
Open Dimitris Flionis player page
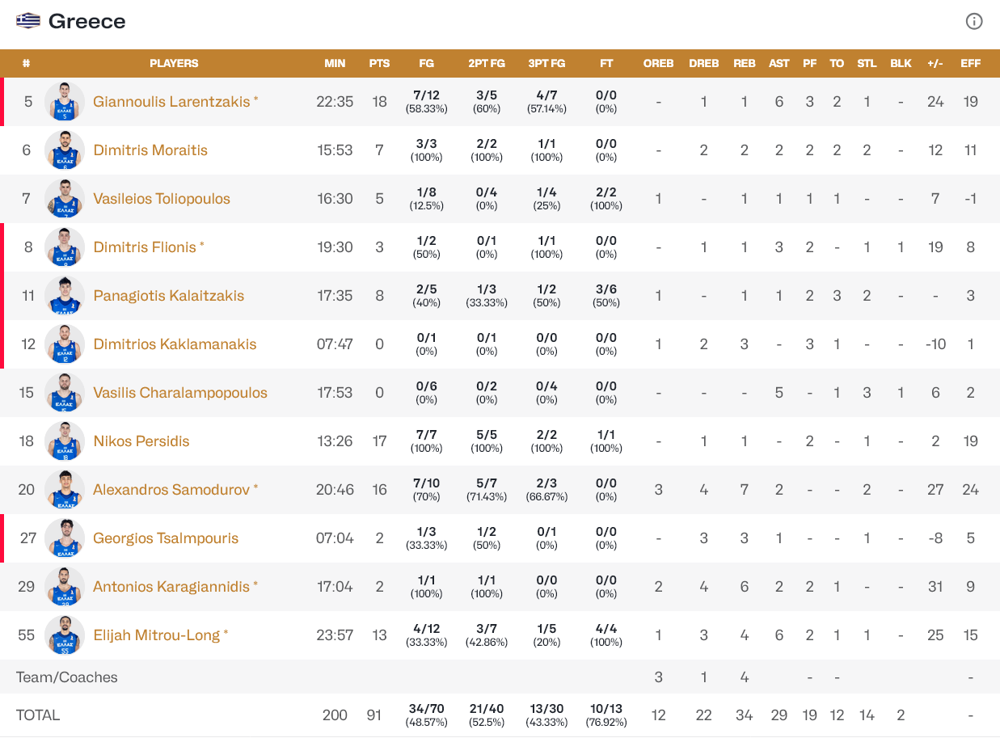pyautogui.click(x=145, y=247)
